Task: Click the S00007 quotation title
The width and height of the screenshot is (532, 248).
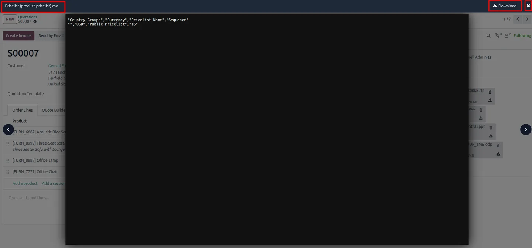Action: (23, 53)
